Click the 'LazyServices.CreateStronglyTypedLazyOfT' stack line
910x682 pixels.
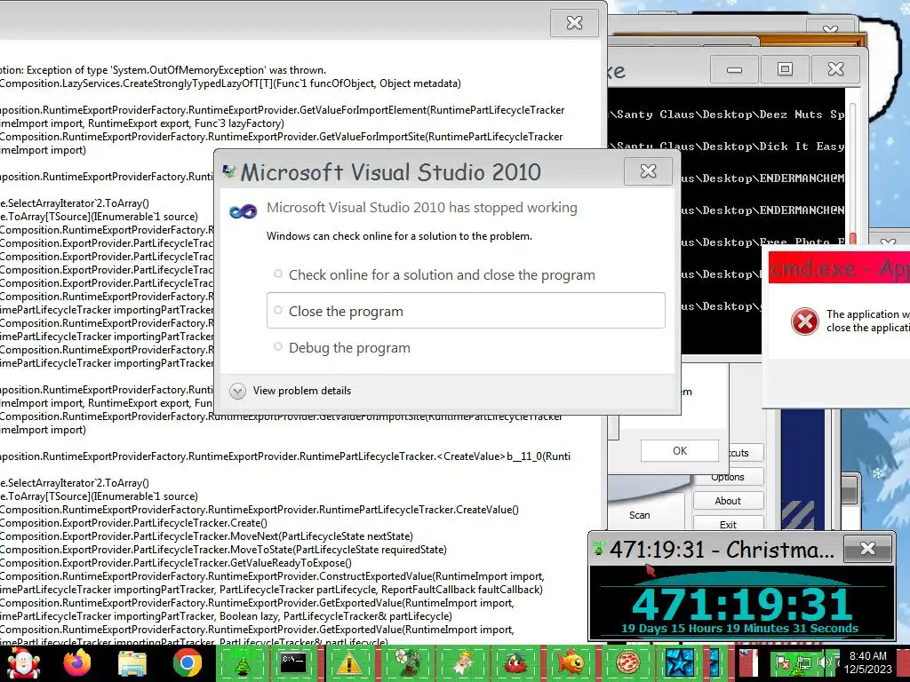click(x=230, y=83)
